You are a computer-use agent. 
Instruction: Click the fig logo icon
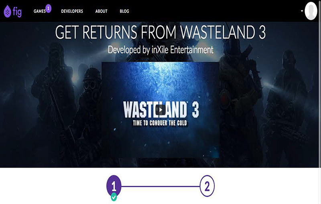pyautogui.click(x=12, y=12)
